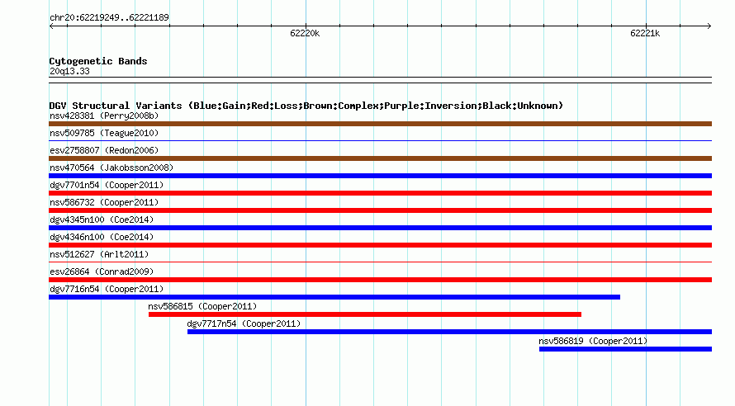Click the red bar under nsv586815
The width and height of the screenshot is (735, 406).
coord(365,314)
